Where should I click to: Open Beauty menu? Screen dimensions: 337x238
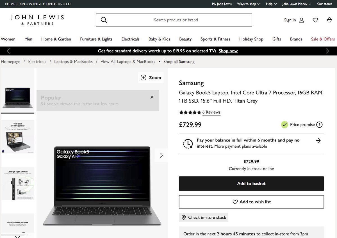pyautogui.click(x=185, y=39)
